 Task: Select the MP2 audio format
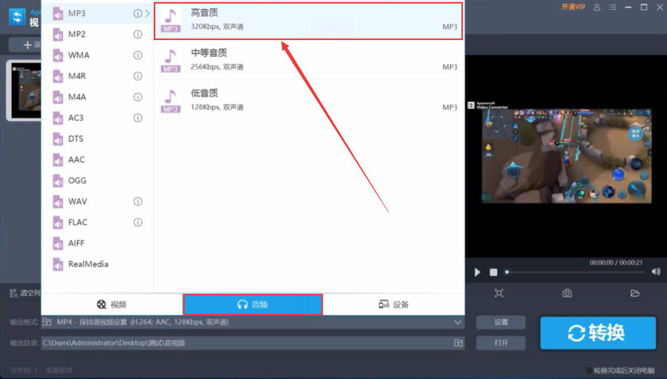point(97,34)
